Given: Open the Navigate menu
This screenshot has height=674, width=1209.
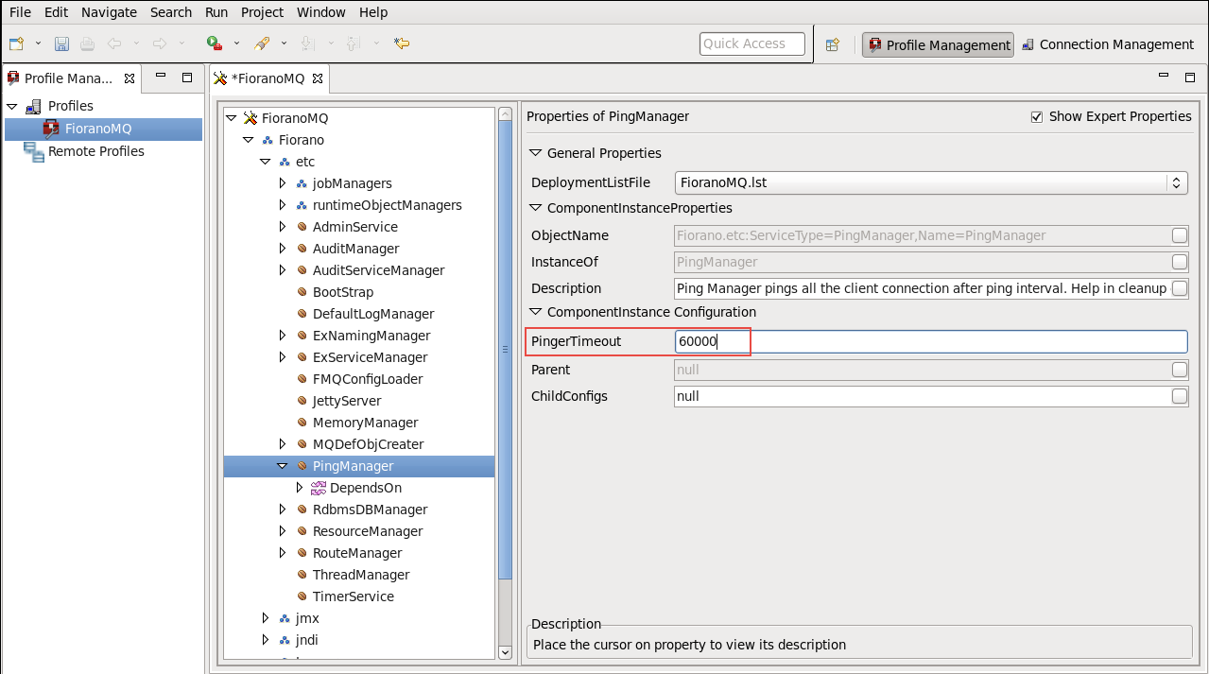Looking at the screenshot, I should pos(109,12).
